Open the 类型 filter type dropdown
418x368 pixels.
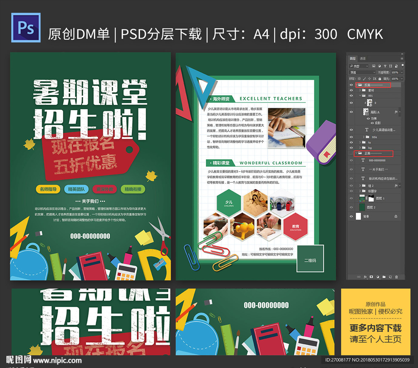click(359, 66)
